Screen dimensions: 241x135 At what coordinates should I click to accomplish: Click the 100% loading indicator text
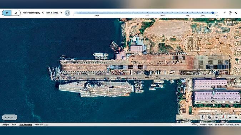(x=14, y=125)
